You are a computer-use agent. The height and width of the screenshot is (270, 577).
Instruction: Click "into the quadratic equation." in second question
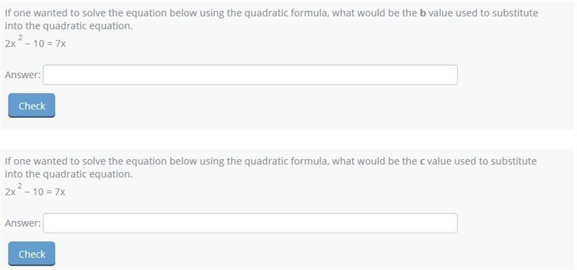(x=69, y=174)
